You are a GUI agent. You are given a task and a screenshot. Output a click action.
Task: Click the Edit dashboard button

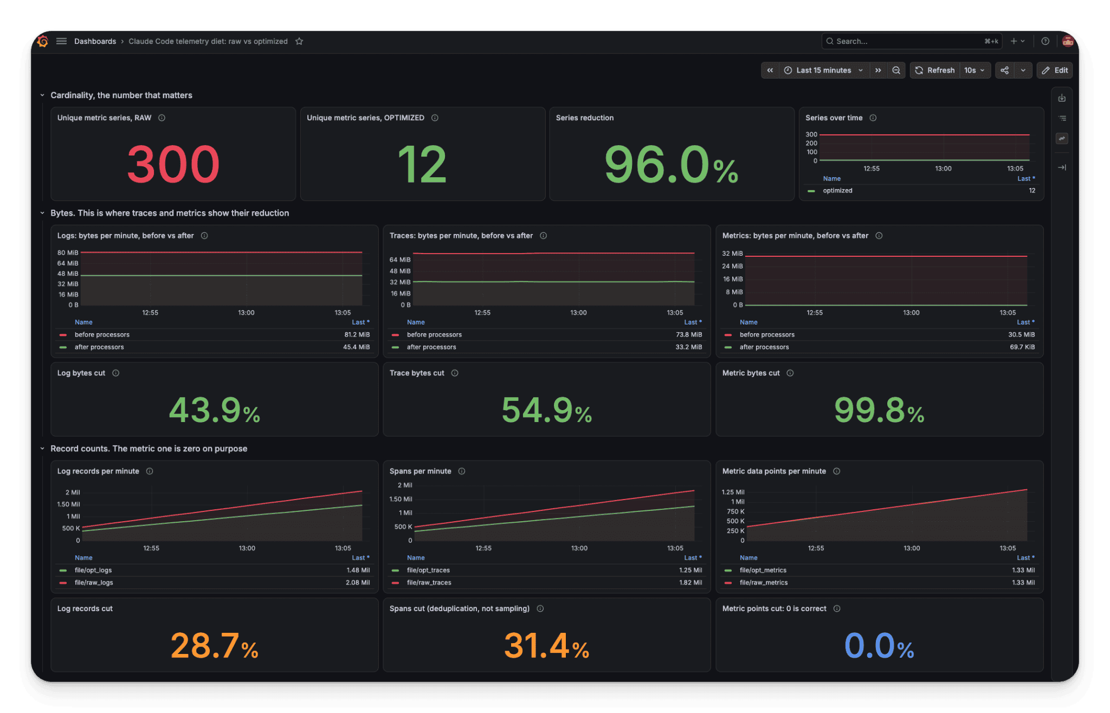pos(1055,70)
